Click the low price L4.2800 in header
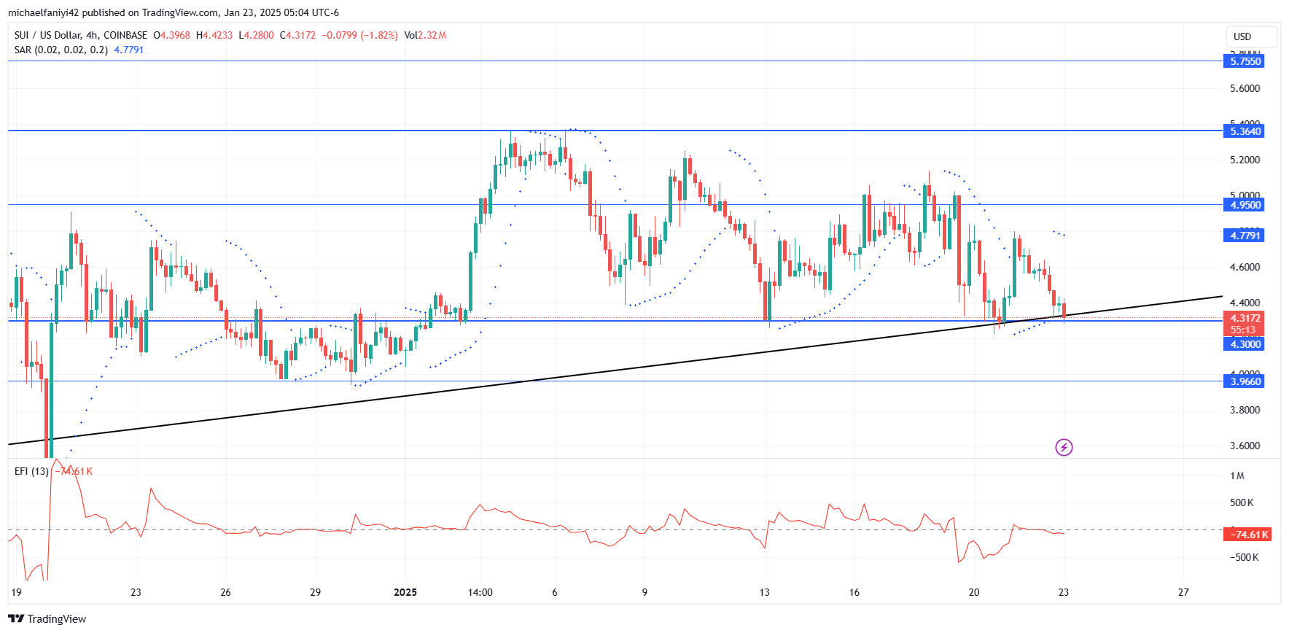Viewport: 1289px width, 633px height. pos(257,35)
